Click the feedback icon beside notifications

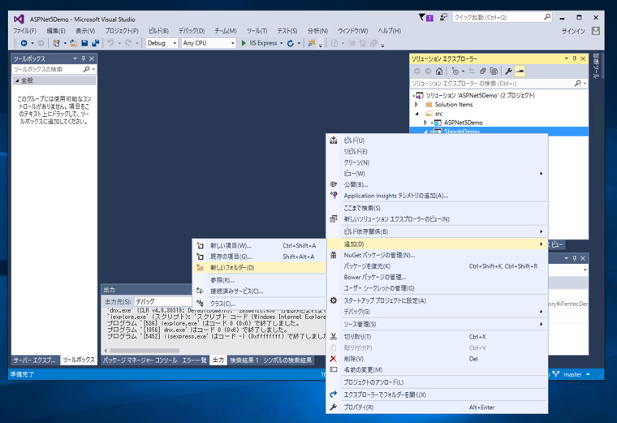click(443, 17)
